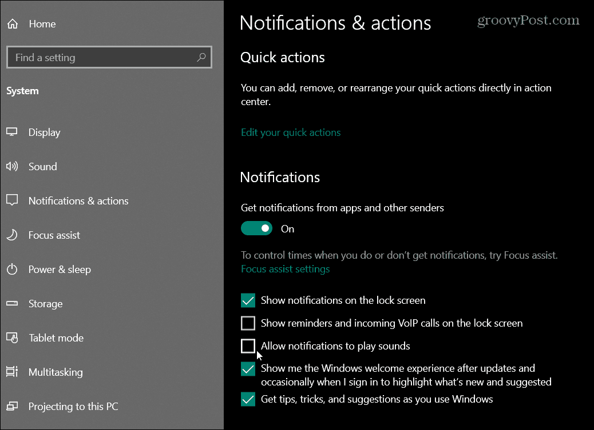Image resolution: width=594 pixels, height=430 pixels.
Task: Click the Tablet mode icon
Action: [12, 337]
